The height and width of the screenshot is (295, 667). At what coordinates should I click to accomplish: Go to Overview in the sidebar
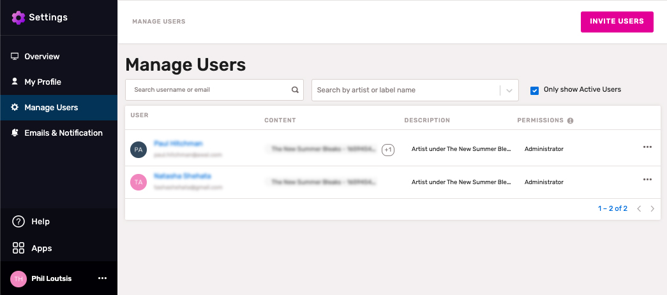pos(41,57)
